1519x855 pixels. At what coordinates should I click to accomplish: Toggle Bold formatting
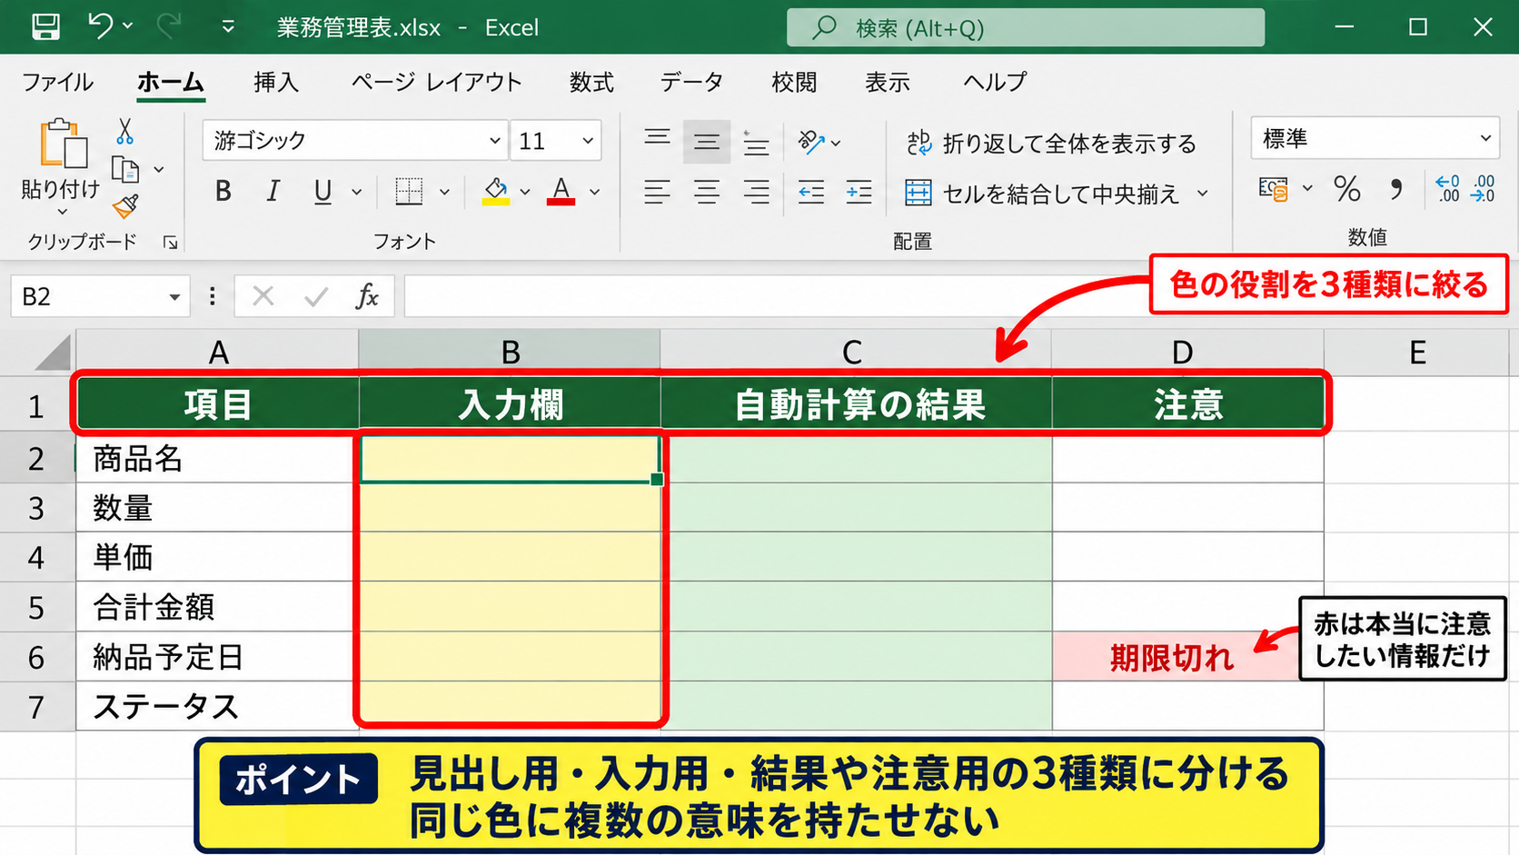[x=223, y=192]
